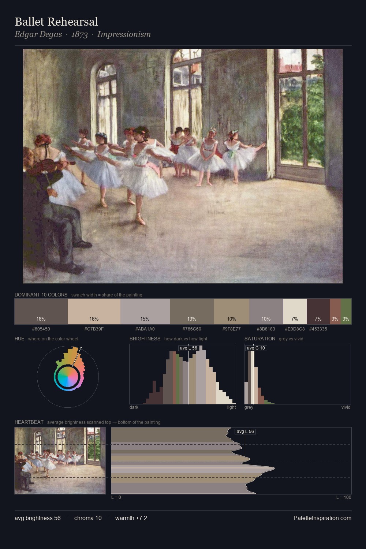Click the brightness histogram chart
This screenshot has height=549, width=366.
coord(183,374)
